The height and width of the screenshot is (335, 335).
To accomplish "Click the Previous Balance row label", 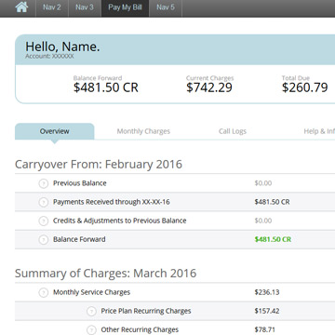I will click(x=80, y=183).
